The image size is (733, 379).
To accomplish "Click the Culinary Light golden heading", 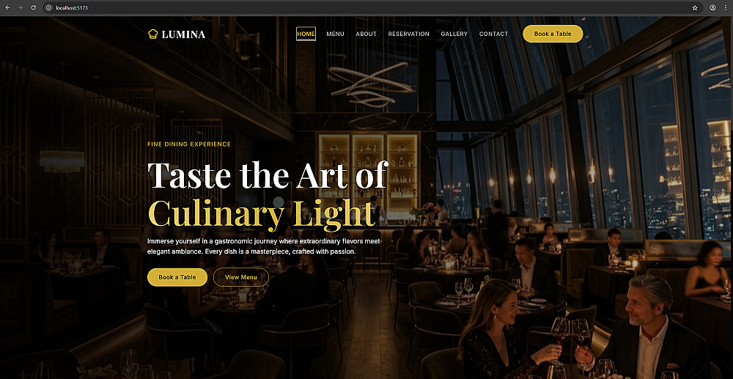I will 262,215.
